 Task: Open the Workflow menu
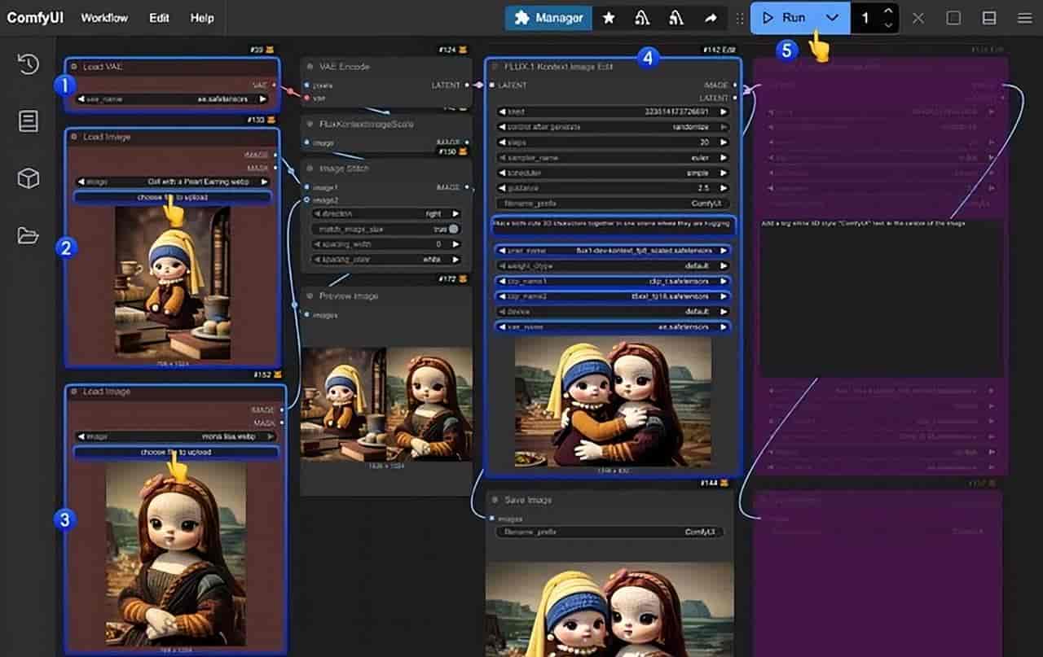(x=104, y=18)
